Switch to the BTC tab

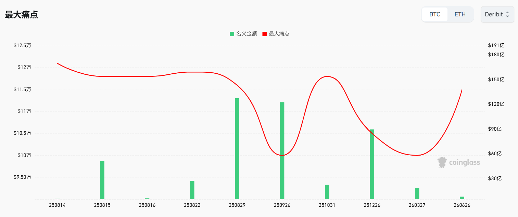pyautogui.click(x=434, y=14)
